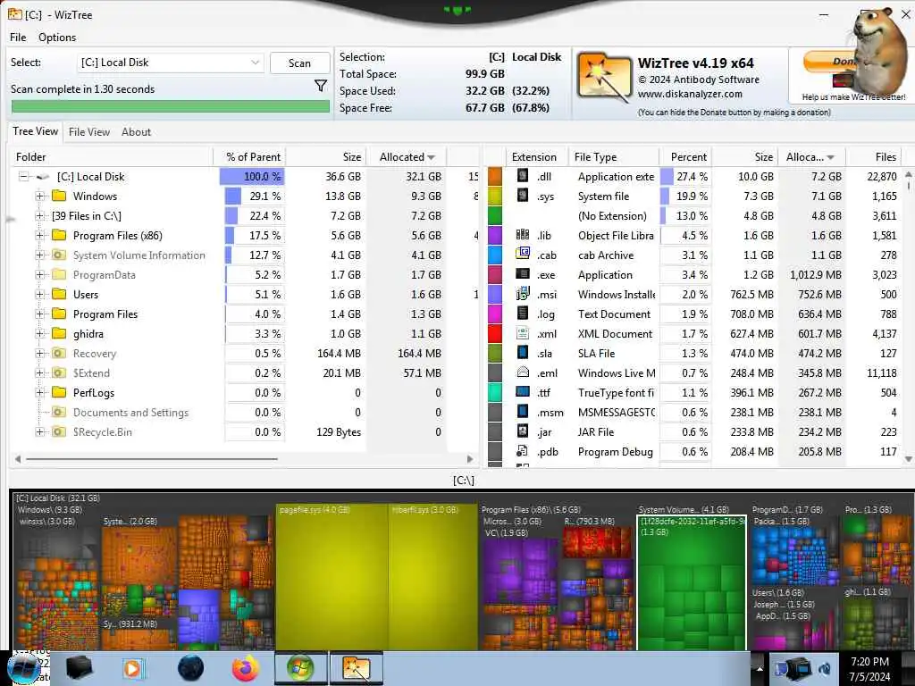
Task: Switch to the Tree View tab
Action: [x=36, y=131]
